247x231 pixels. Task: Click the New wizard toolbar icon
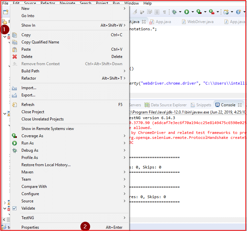click(6, 12)
